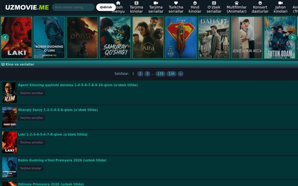
Task: Advance the carousel with the right arrow
Action: click(292, 37)
